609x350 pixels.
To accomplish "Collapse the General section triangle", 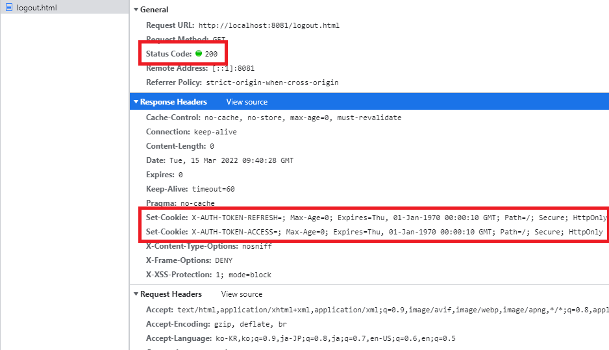I will pos(136,9).
